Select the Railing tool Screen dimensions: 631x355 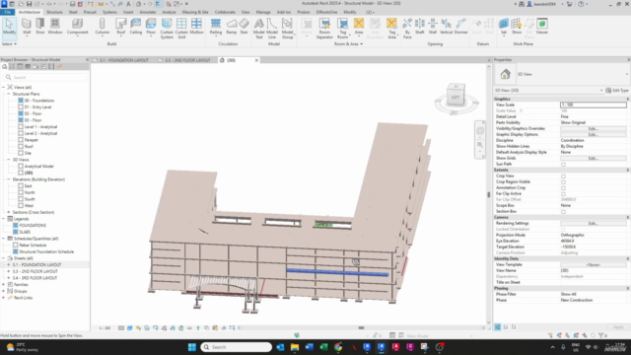pyautogui.click(x=216, y=27)
